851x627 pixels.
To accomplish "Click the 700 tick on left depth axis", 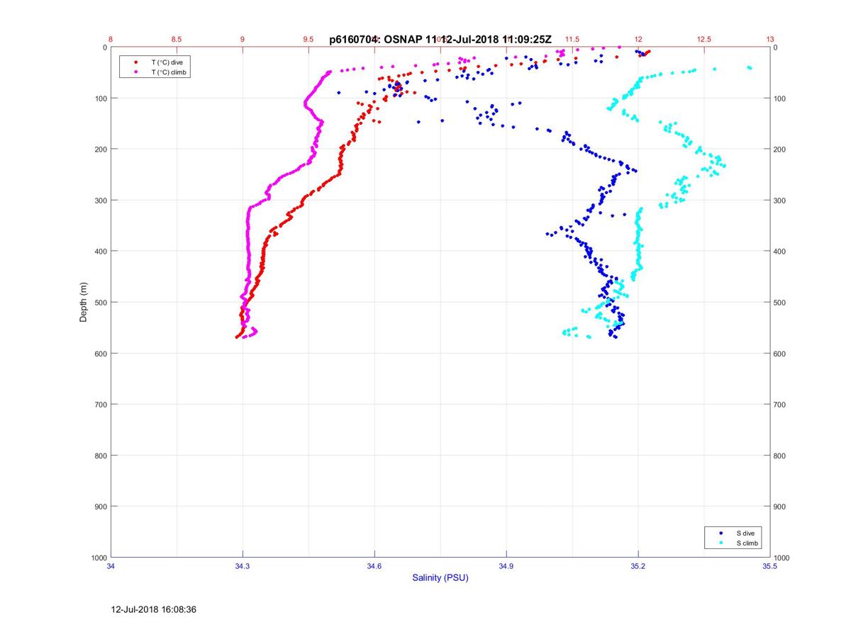I will 101,405.
